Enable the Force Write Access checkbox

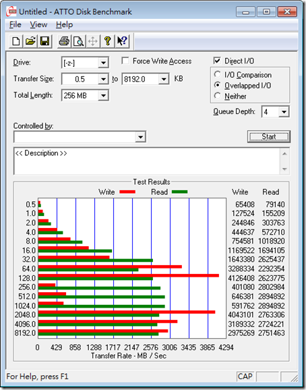click(x=125, y=61)
